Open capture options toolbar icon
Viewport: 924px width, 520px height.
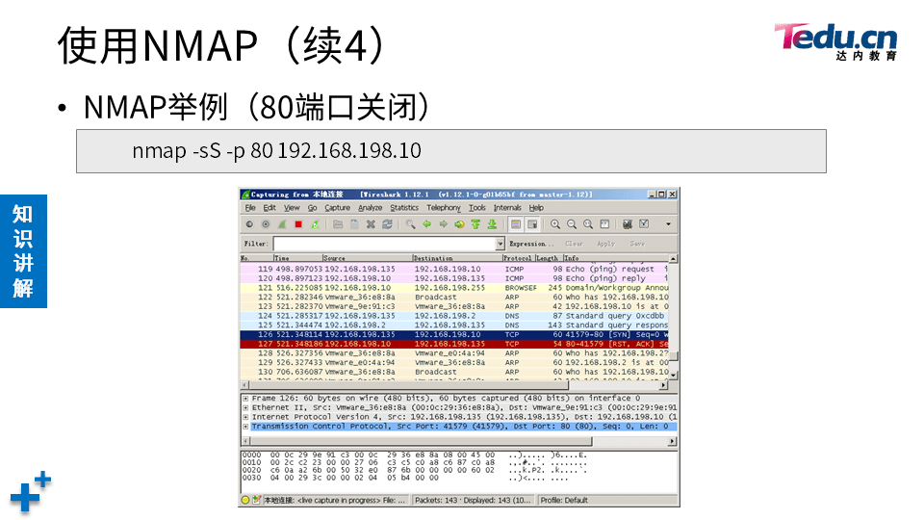tap(266, 224)
